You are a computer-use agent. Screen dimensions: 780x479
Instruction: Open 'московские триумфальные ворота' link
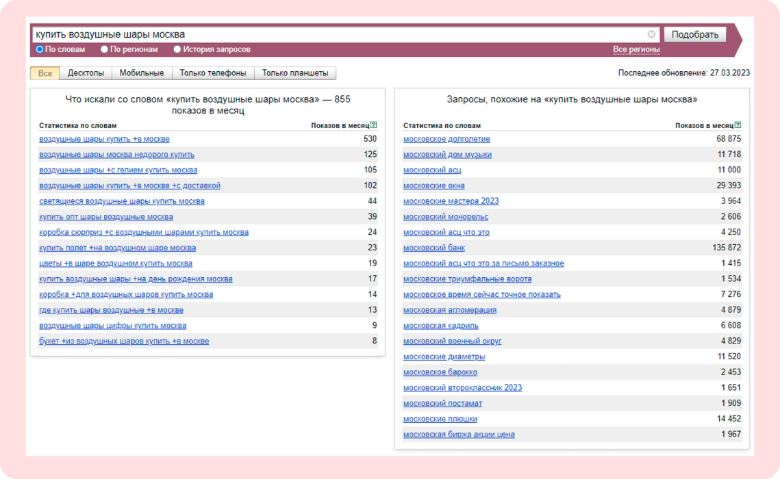[x=468, y=279]
